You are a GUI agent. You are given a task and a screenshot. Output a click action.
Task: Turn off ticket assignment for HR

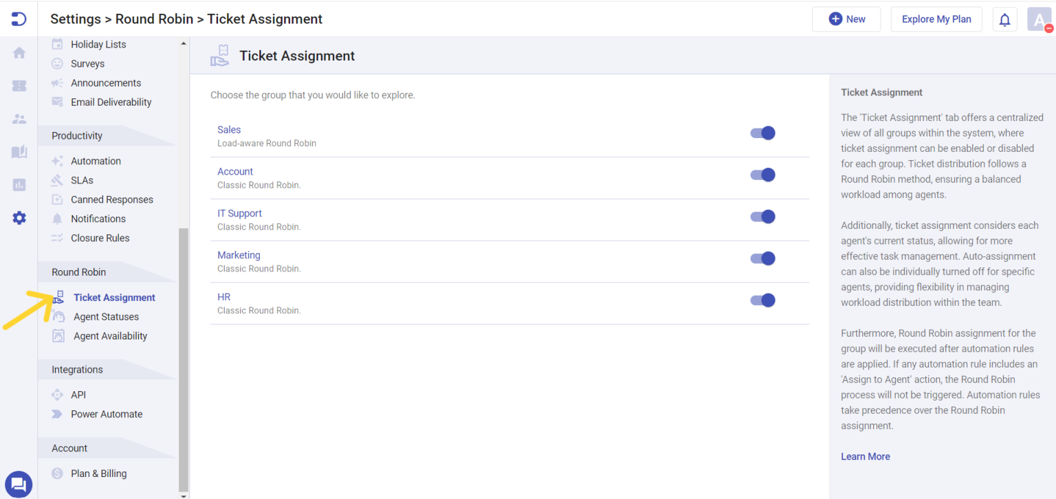(762, 300)
